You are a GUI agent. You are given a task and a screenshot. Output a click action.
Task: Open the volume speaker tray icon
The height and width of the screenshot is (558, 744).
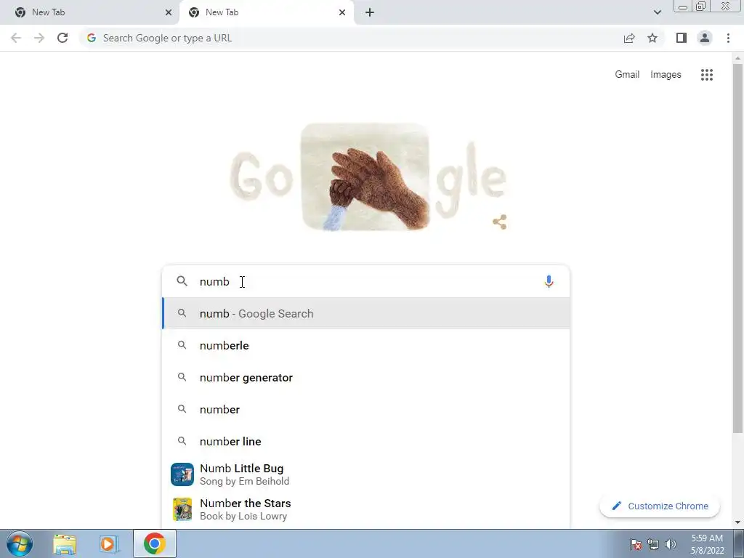pyautogui.click(x=671, y=544)
